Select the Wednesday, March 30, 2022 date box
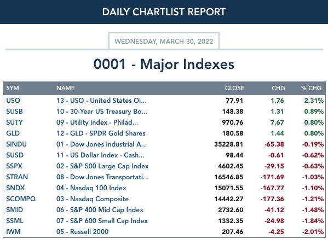328x240 pixels. click(164, 41)
